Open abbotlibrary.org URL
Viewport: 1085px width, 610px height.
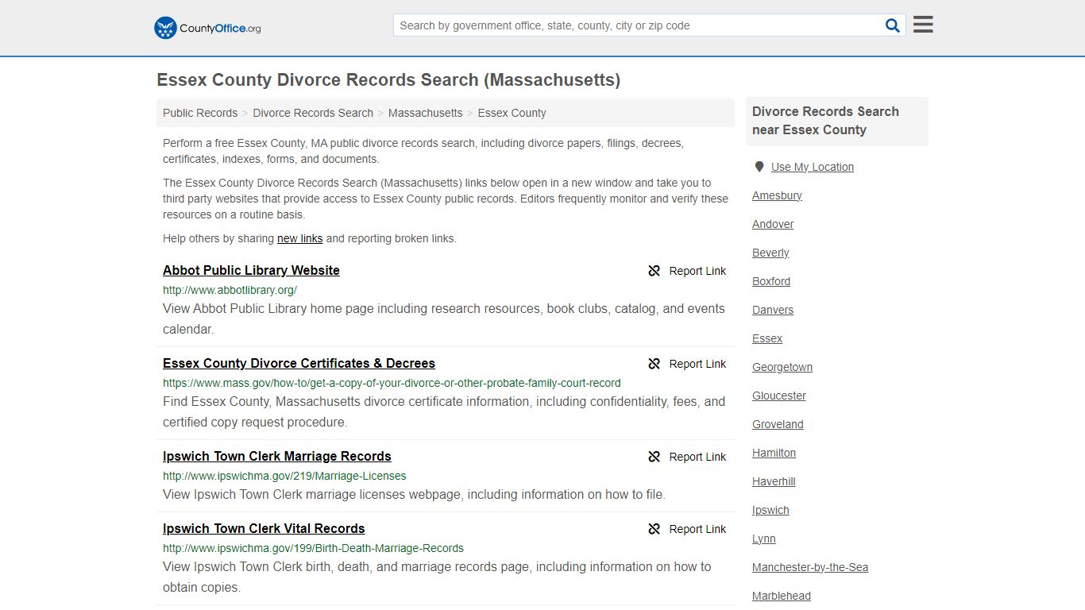230,290
